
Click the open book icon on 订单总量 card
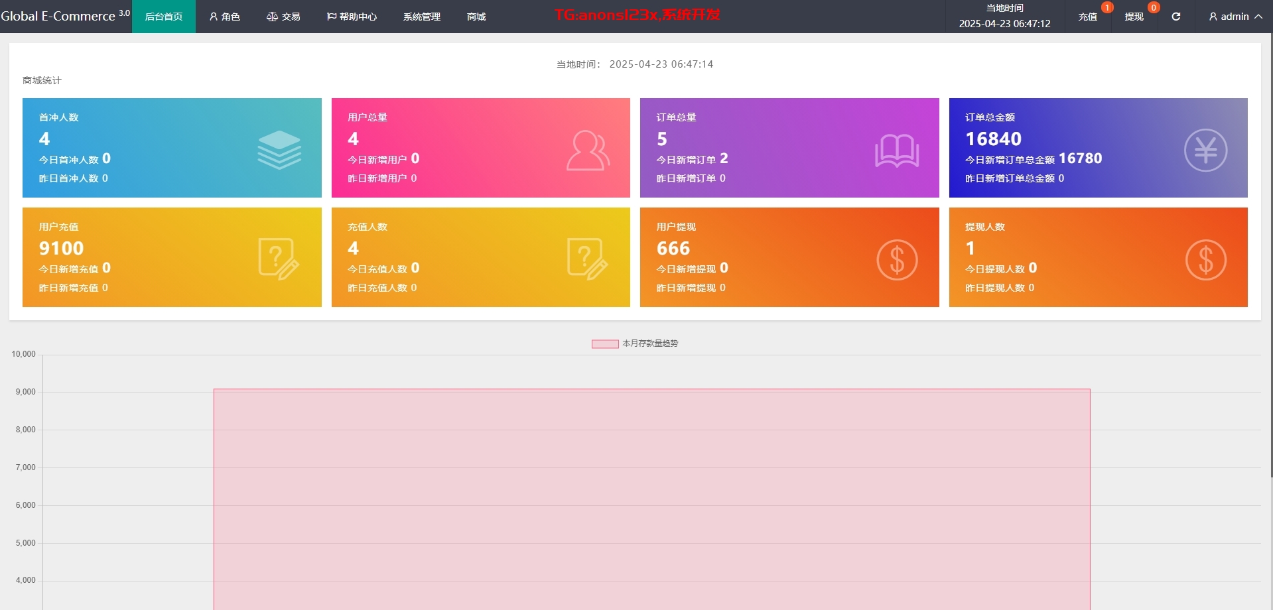coord(896,151)
